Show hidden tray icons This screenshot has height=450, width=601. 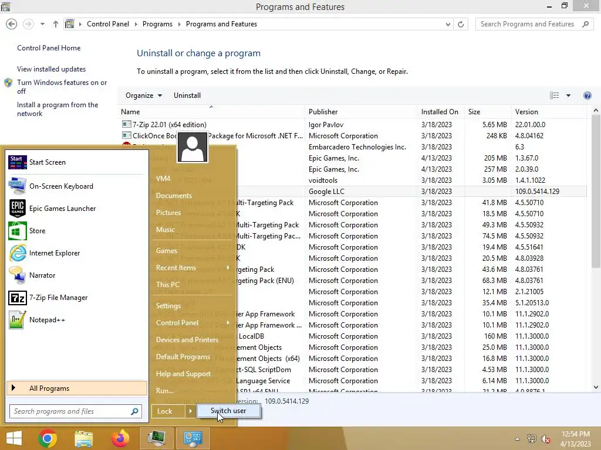coord(517,439)
